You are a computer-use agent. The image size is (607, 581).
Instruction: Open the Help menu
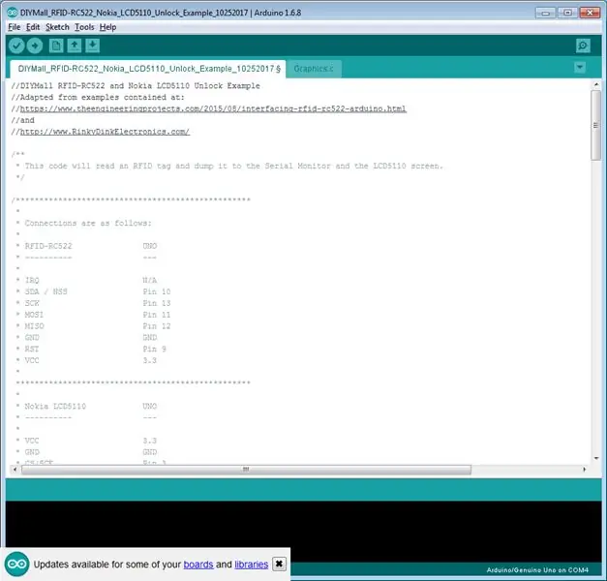point(107,27)
